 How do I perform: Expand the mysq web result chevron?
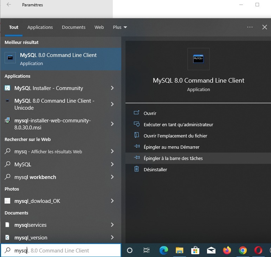[x=112, y=151]
